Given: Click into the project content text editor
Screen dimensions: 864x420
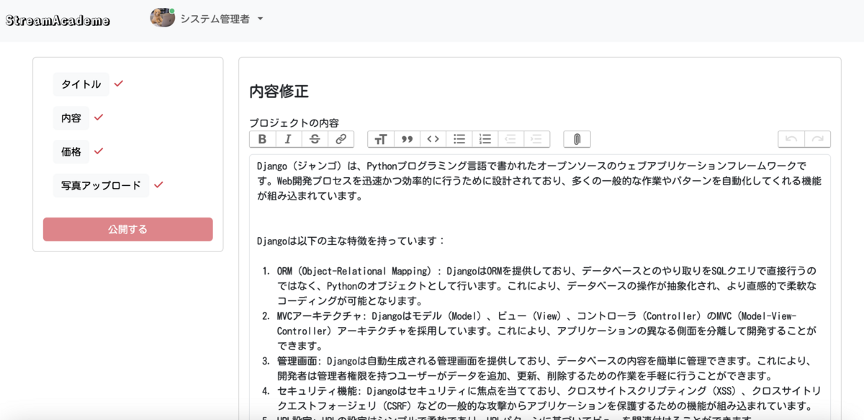Looking at the screenshot, I should click(540, 287).
